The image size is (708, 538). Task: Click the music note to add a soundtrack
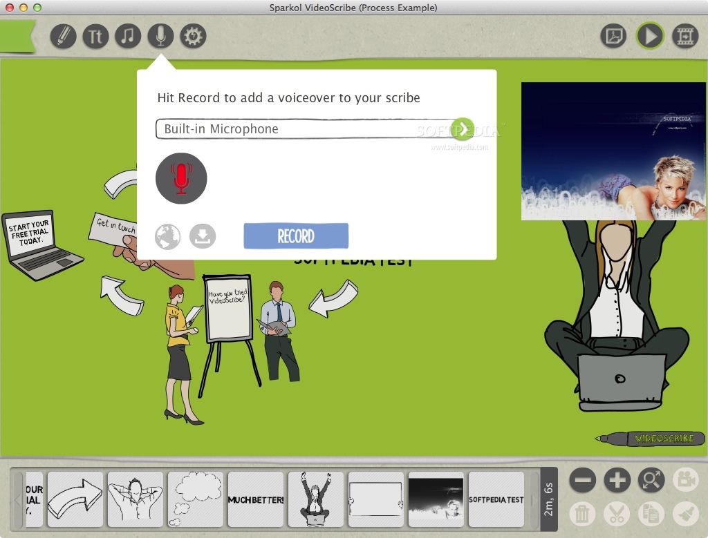128,36
